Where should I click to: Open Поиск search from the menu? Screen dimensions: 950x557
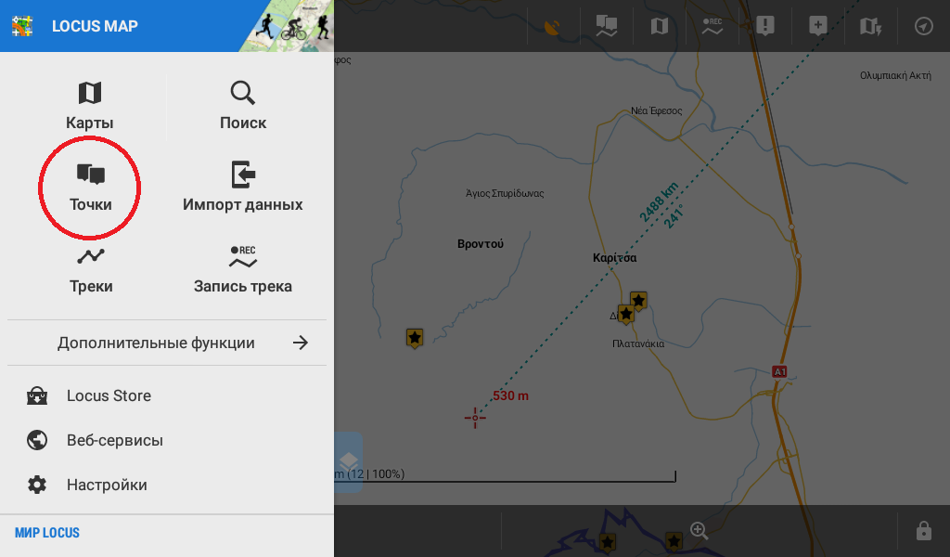pos(243,106)
